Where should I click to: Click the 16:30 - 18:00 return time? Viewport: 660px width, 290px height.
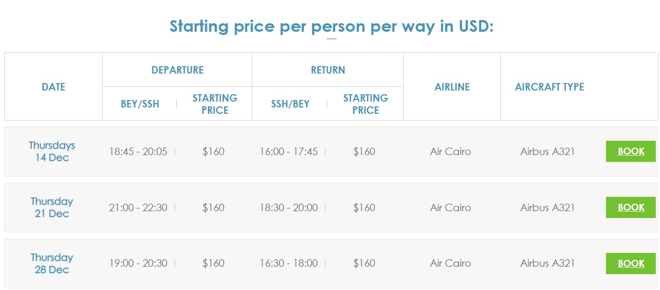(x=288, y=264)
